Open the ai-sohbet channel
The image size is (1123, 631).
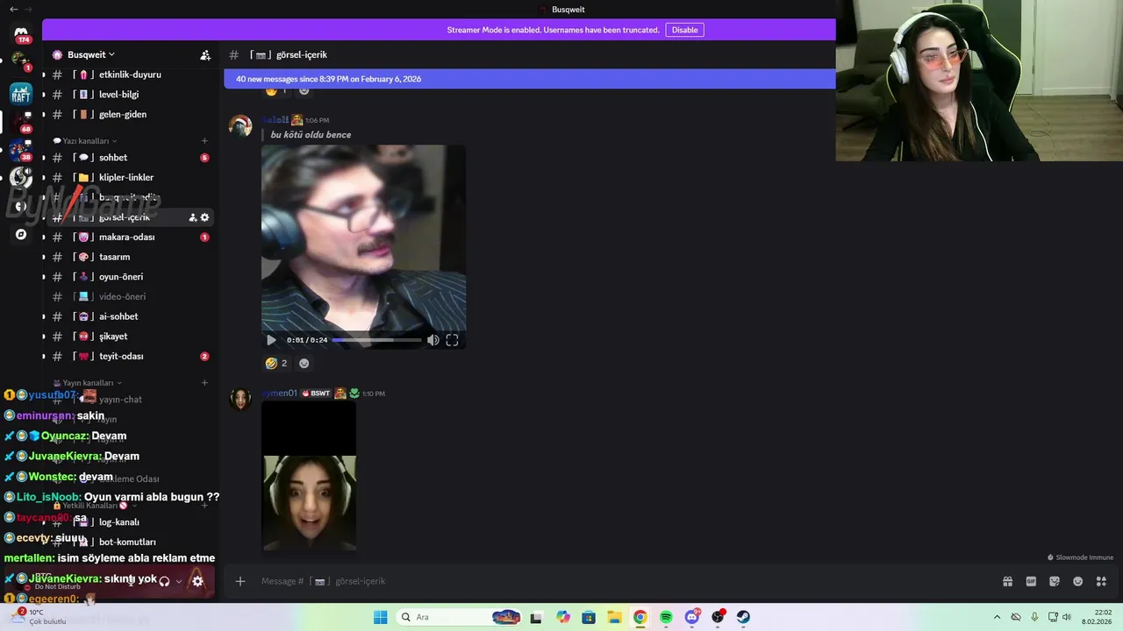tap(129, 316)
